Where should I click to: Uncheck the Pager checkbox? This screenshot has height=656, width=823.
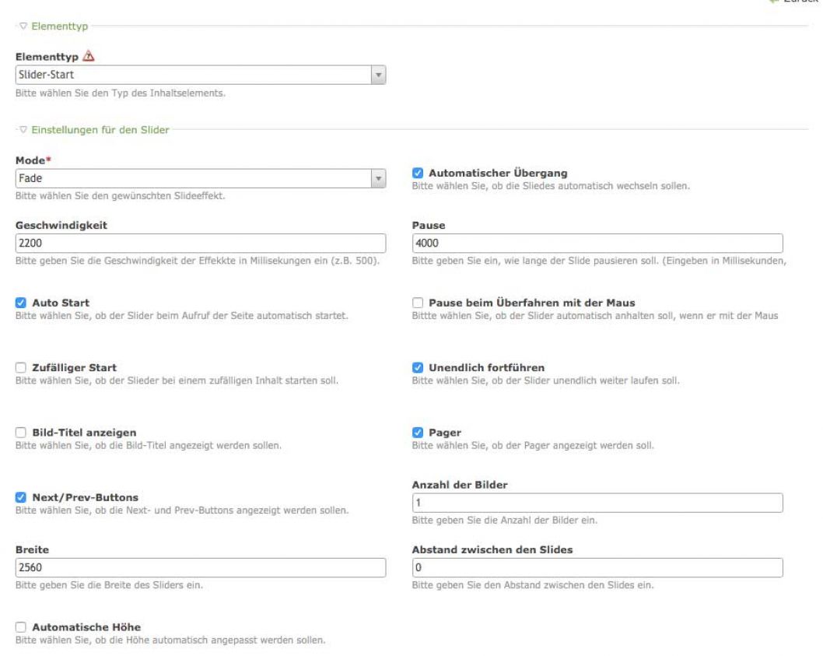point(417,432)
